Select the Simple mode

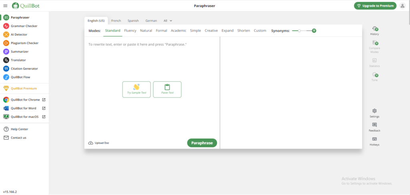(x=195, y=30)
